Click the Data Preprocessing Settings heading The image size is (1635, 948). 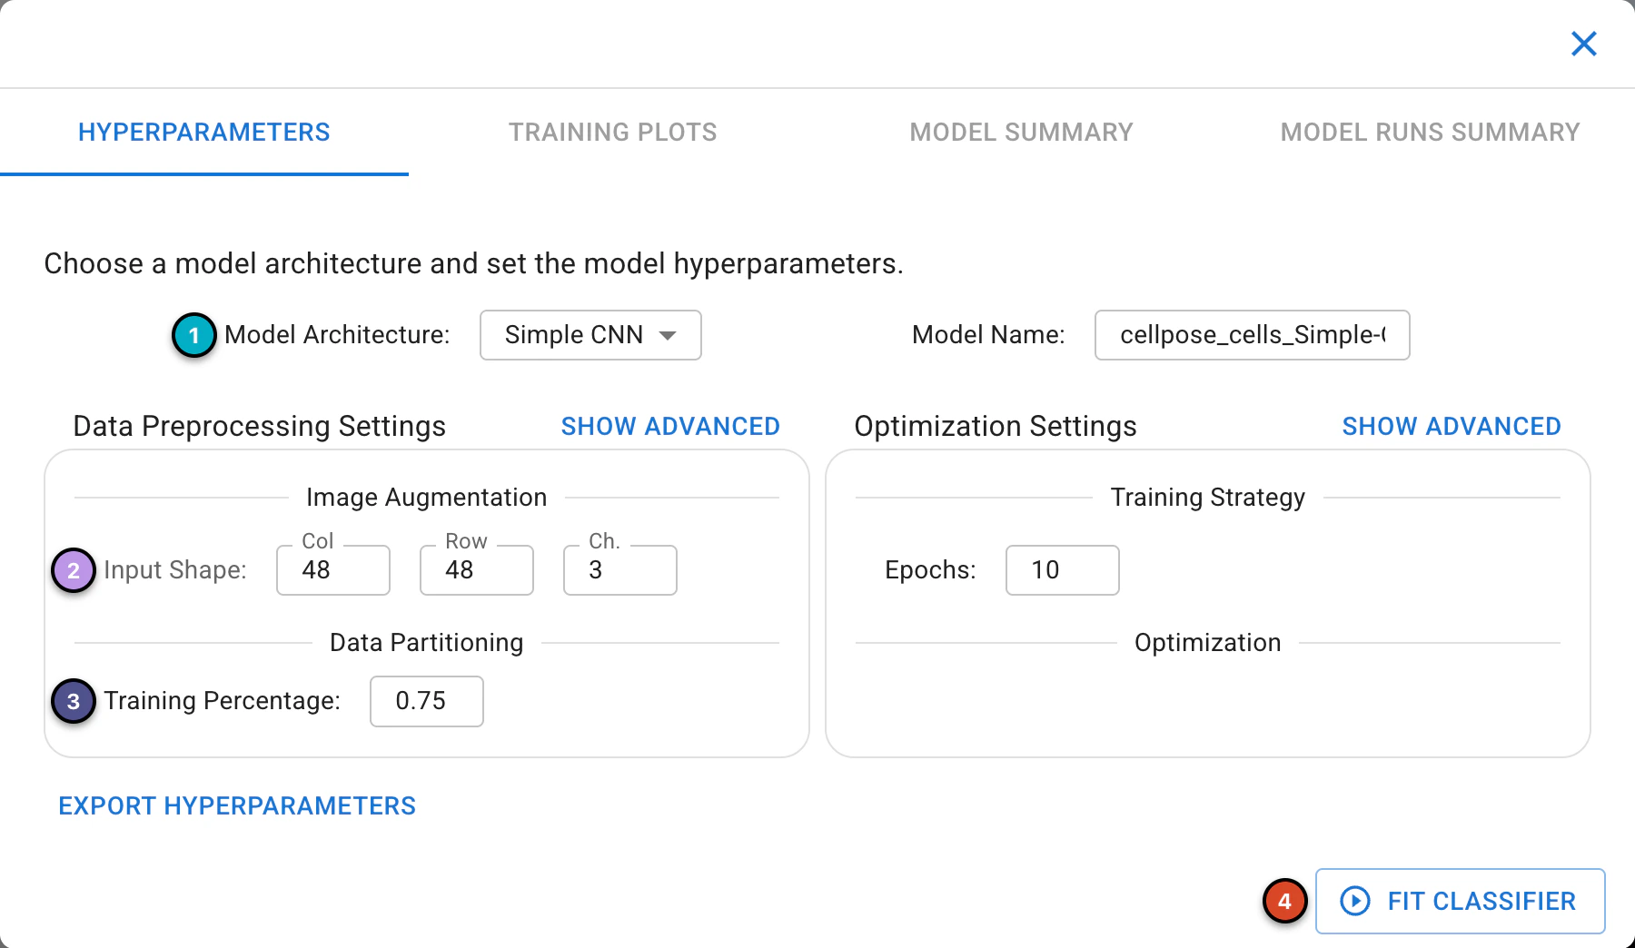click(260, 426)
